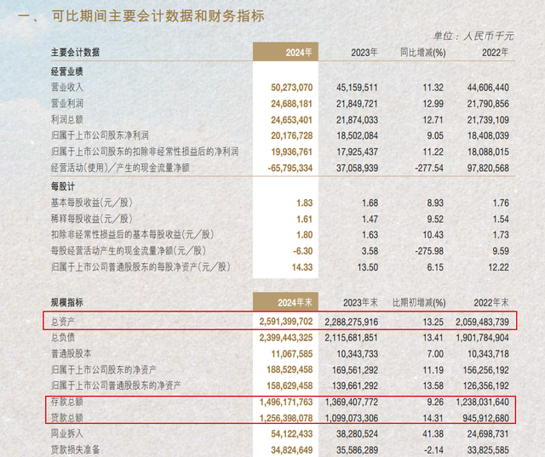Select the 总资产 row label
This screenshot has width=545, height=457.
click(x=63, y=322)
